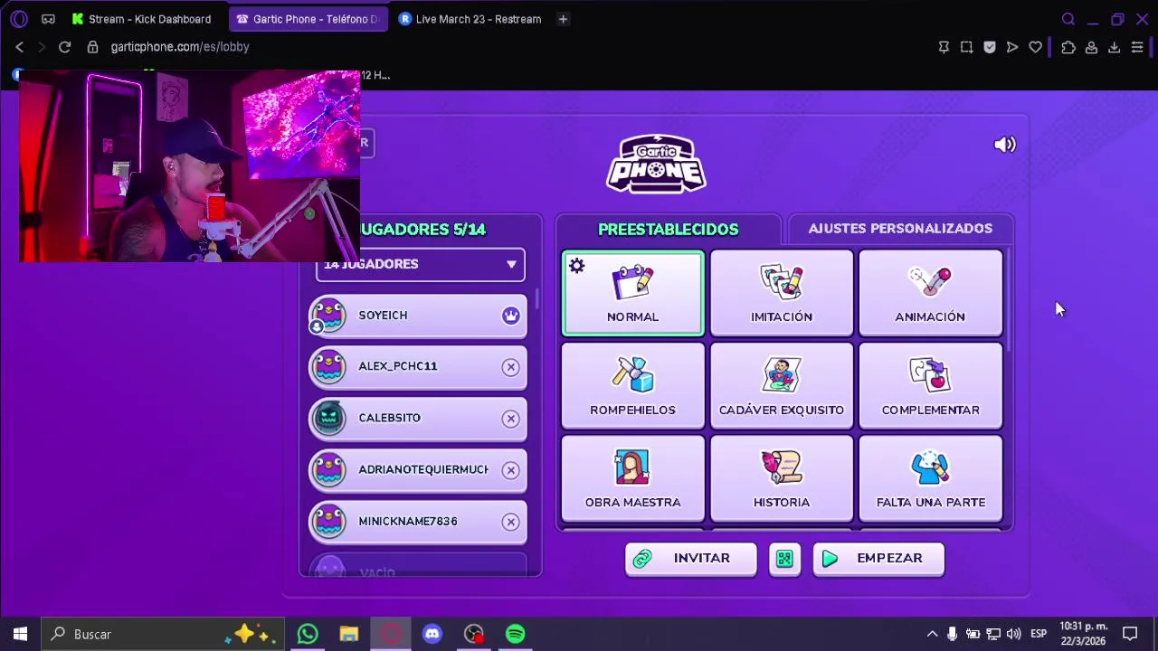Screen dimensions: 1158x651
Task: Open Opera menu logo icon
Action: coord(19,19)
